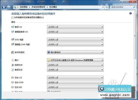Screen dimensions: 138x100
Task: Open the 图片 action dropdown
Action: [75, 60]
